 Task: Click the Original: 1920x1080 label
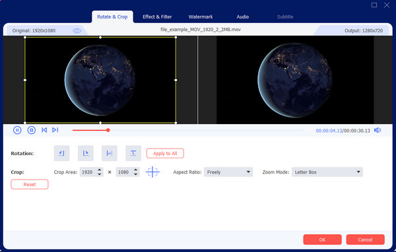(34, 30)
